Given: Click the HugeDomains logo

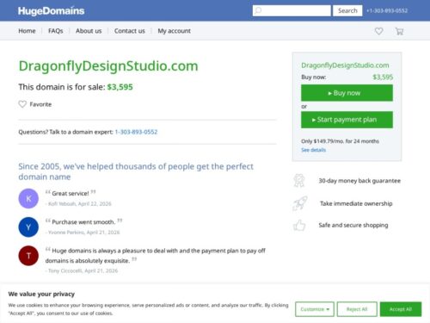Looking at the screenshot, I should click(51, 10).
